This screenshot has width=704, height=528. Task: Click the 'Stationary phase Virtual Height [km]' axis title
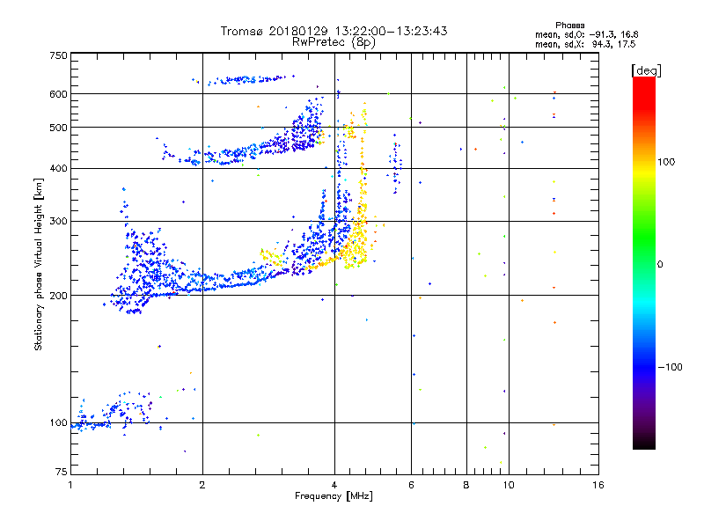tap(39, 264)
